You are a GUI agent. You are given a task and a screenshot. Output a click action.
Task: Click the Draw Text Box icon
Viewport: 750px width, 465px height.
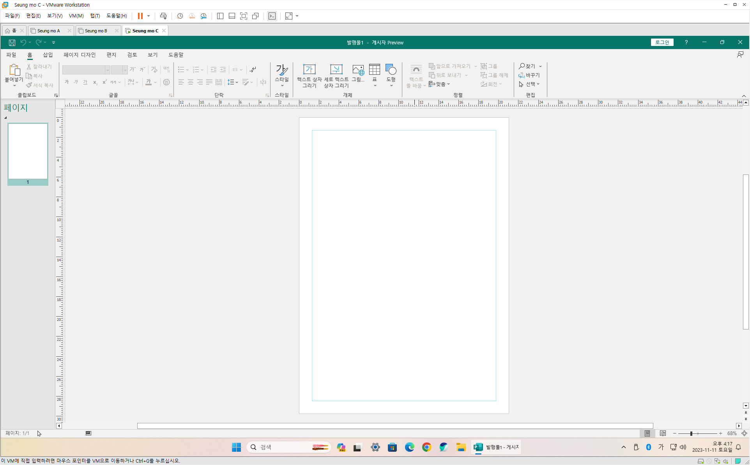click(309, 70)
